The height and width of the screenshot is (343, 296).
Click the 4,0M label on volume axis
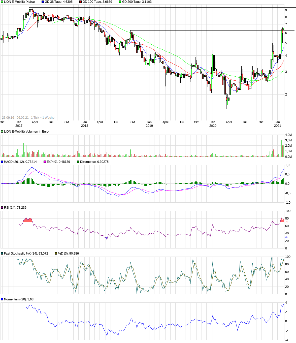point(288,135)
